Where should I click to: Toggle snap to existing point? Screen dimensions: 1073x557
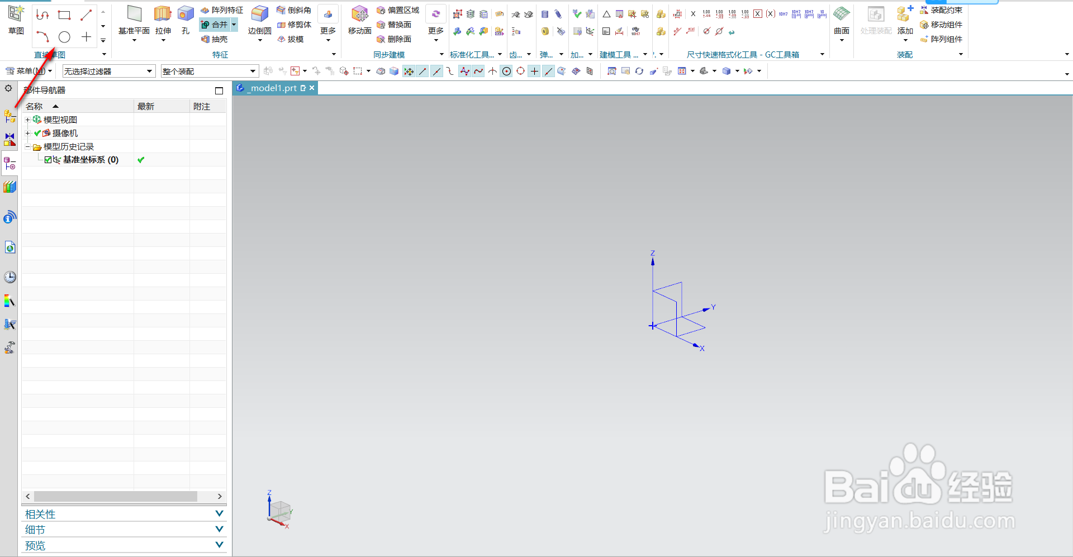pos(534,71)
